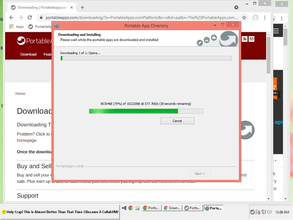The width and height of the screenshot is (293, 220).
Task: Select the Downloading PortableApps.com tab
Action: (x=42, y=7)
